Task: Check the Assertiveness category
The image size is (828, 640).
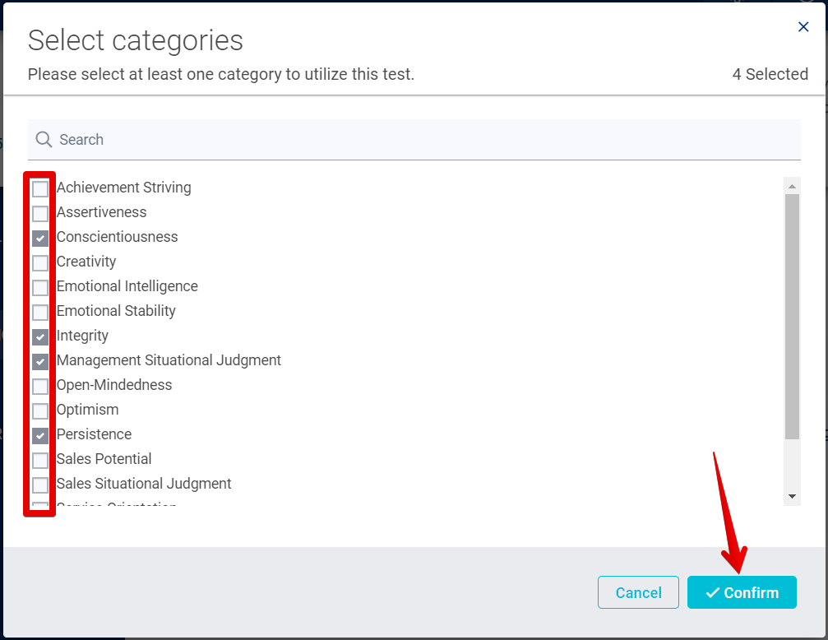Action: pos(39,213)
